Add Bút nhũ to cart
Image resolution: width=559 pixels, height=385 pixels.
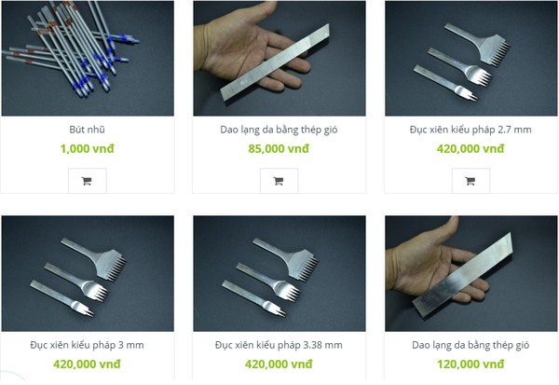[88, 181]
